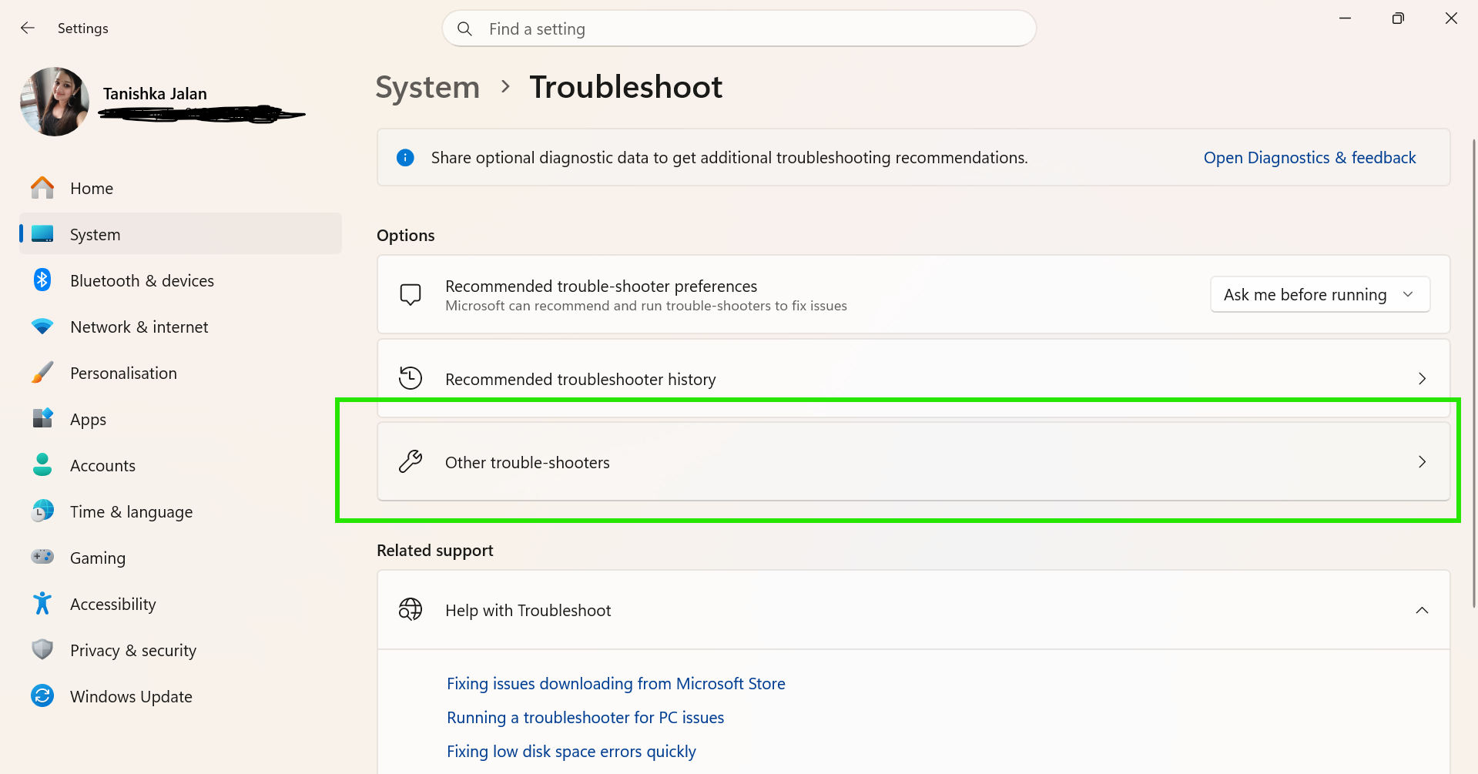Navigate to Windows Update
This screenshot has height=774, width=1478.
[x=180, y=696]
